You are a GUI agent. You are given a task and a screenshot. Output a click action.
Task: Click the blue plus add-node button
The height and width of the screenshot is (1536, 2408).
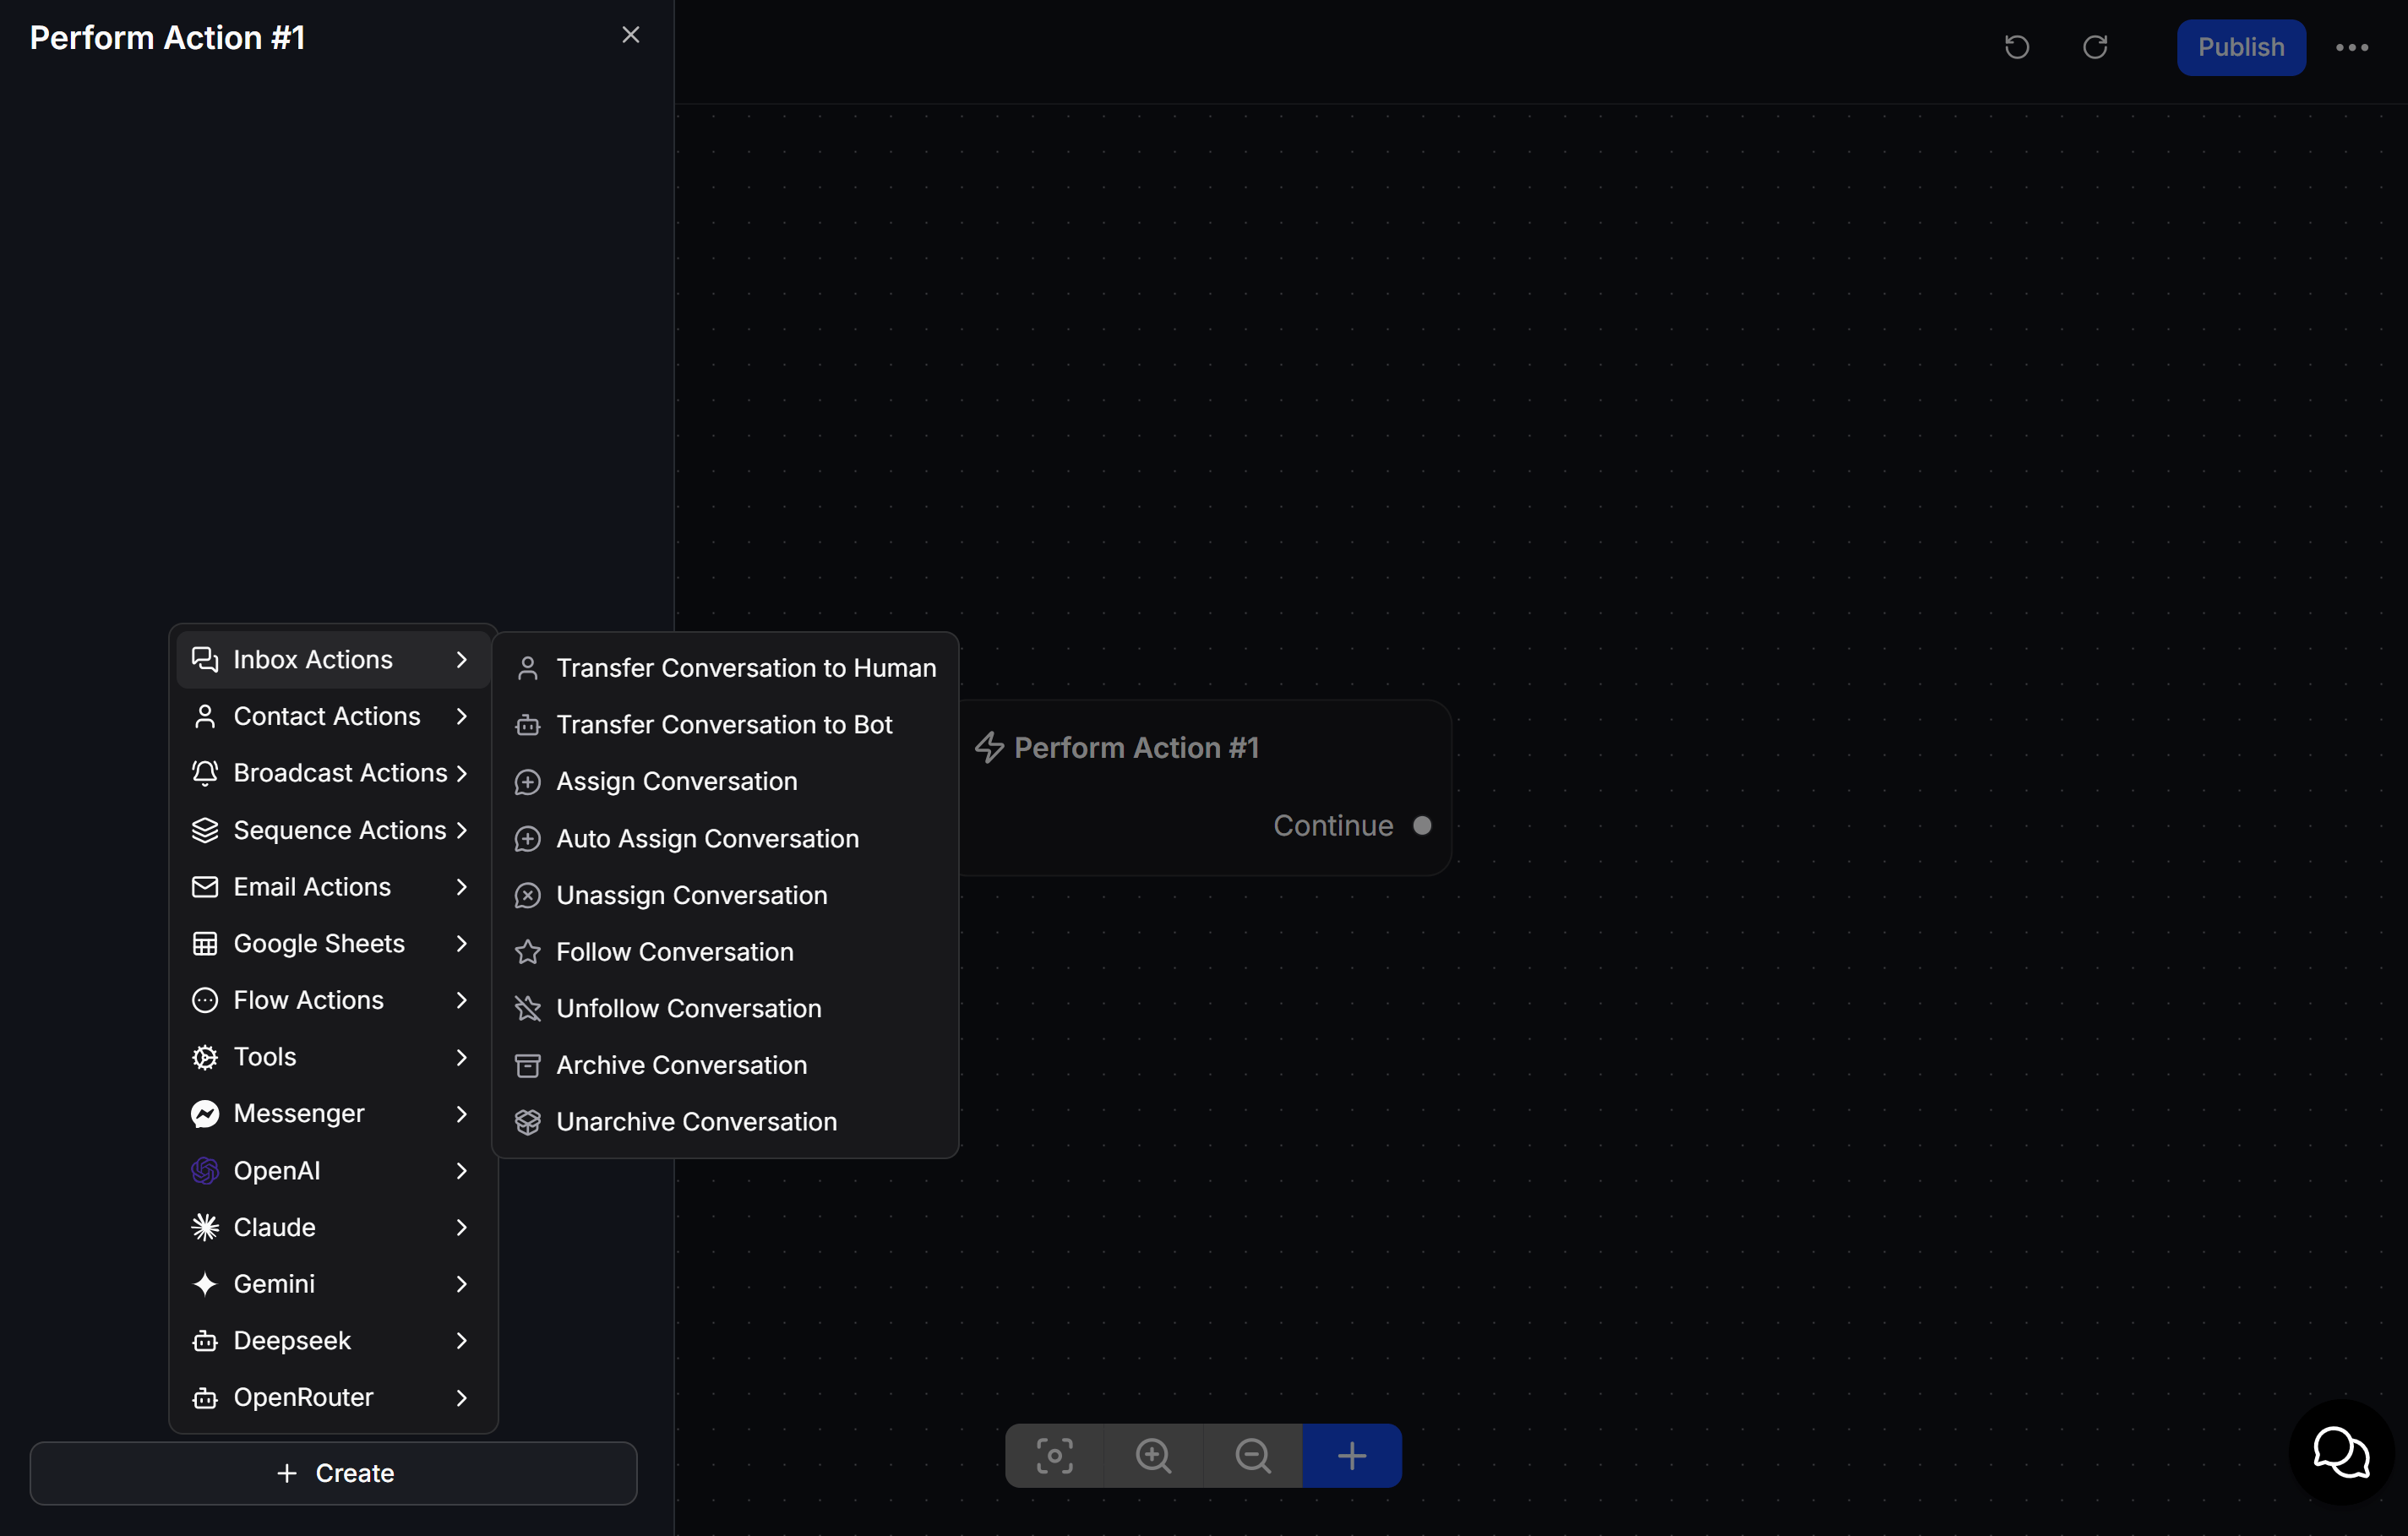[x=1351, y=1455]
